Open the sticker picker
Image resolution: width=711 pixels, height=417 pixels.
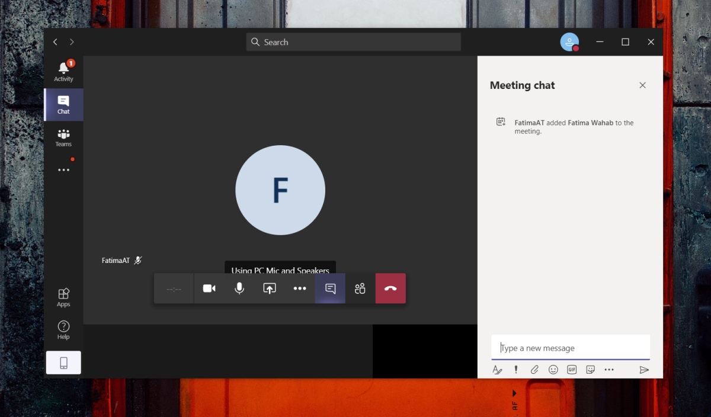tap(590, 370)
